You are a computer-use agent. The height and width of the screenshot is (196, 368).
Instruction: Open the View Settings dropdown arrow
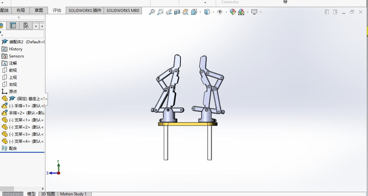260,12
